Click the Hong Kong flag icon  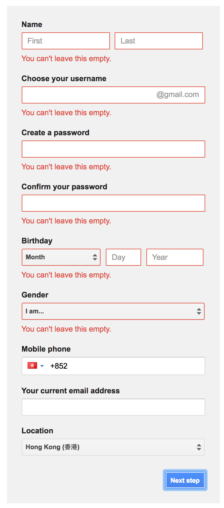coord(32,365)
